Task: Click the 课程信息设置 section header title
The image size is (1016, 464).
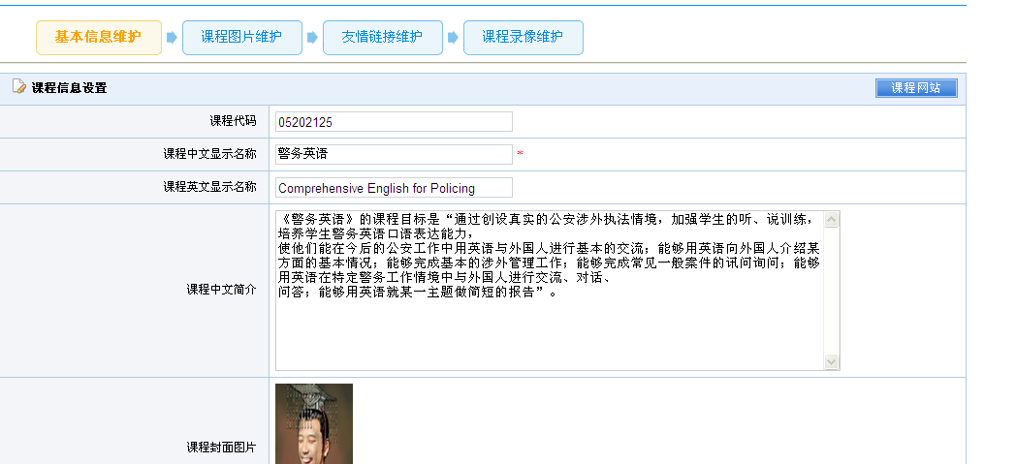Action: [69, 88]
